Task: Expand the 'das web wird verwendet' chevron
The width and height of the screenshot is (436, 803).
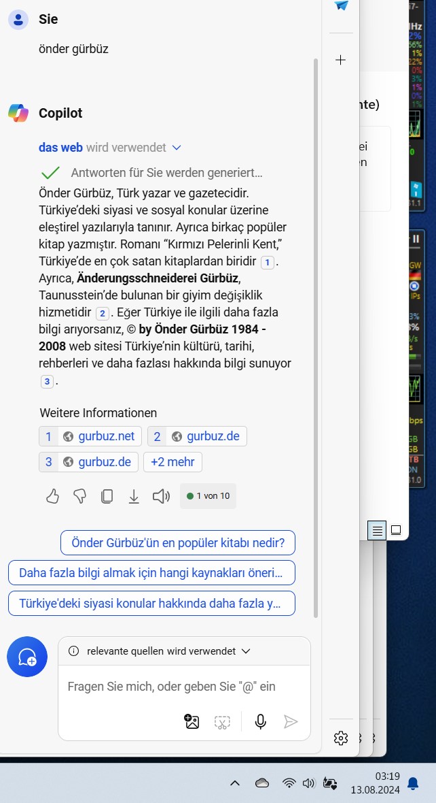Action: click(x=177, y=148)
